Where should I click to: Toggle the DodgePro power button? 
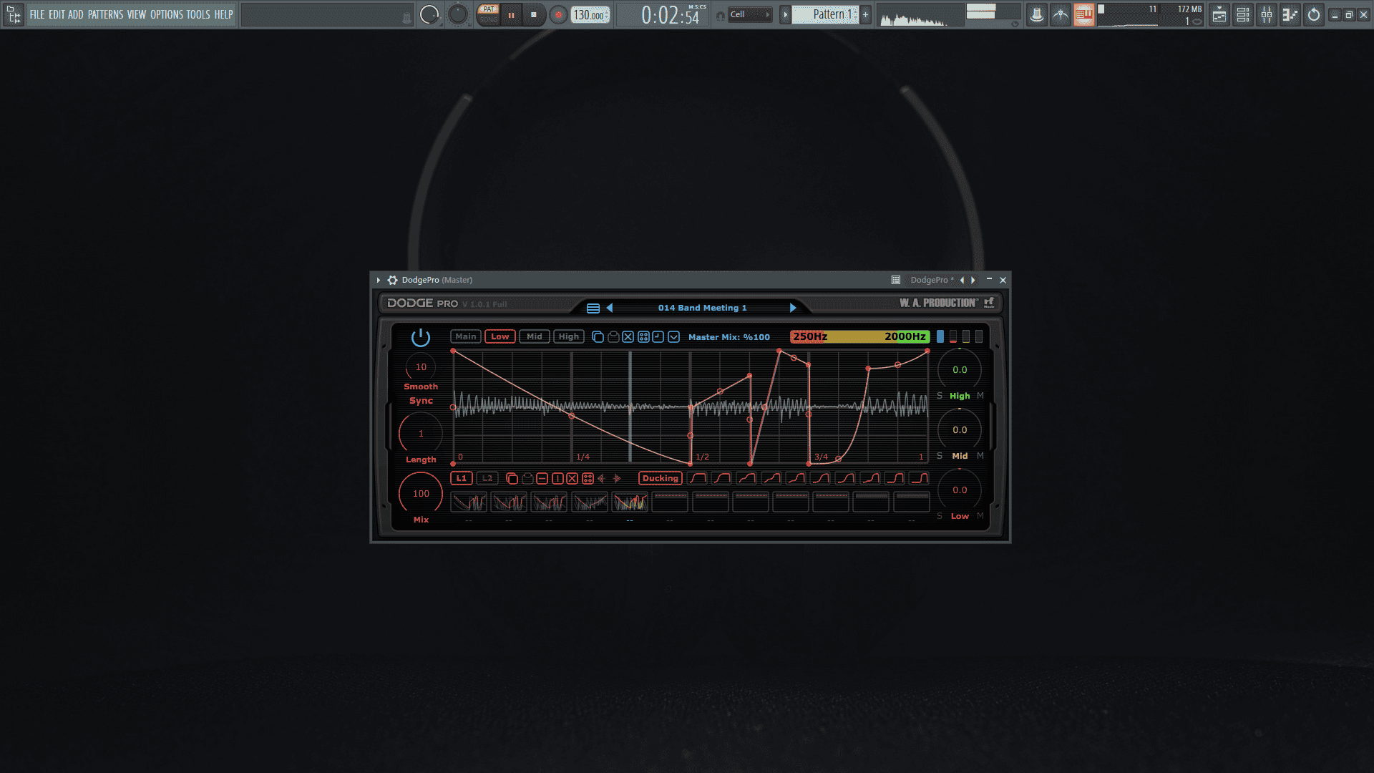pos(421,337)
